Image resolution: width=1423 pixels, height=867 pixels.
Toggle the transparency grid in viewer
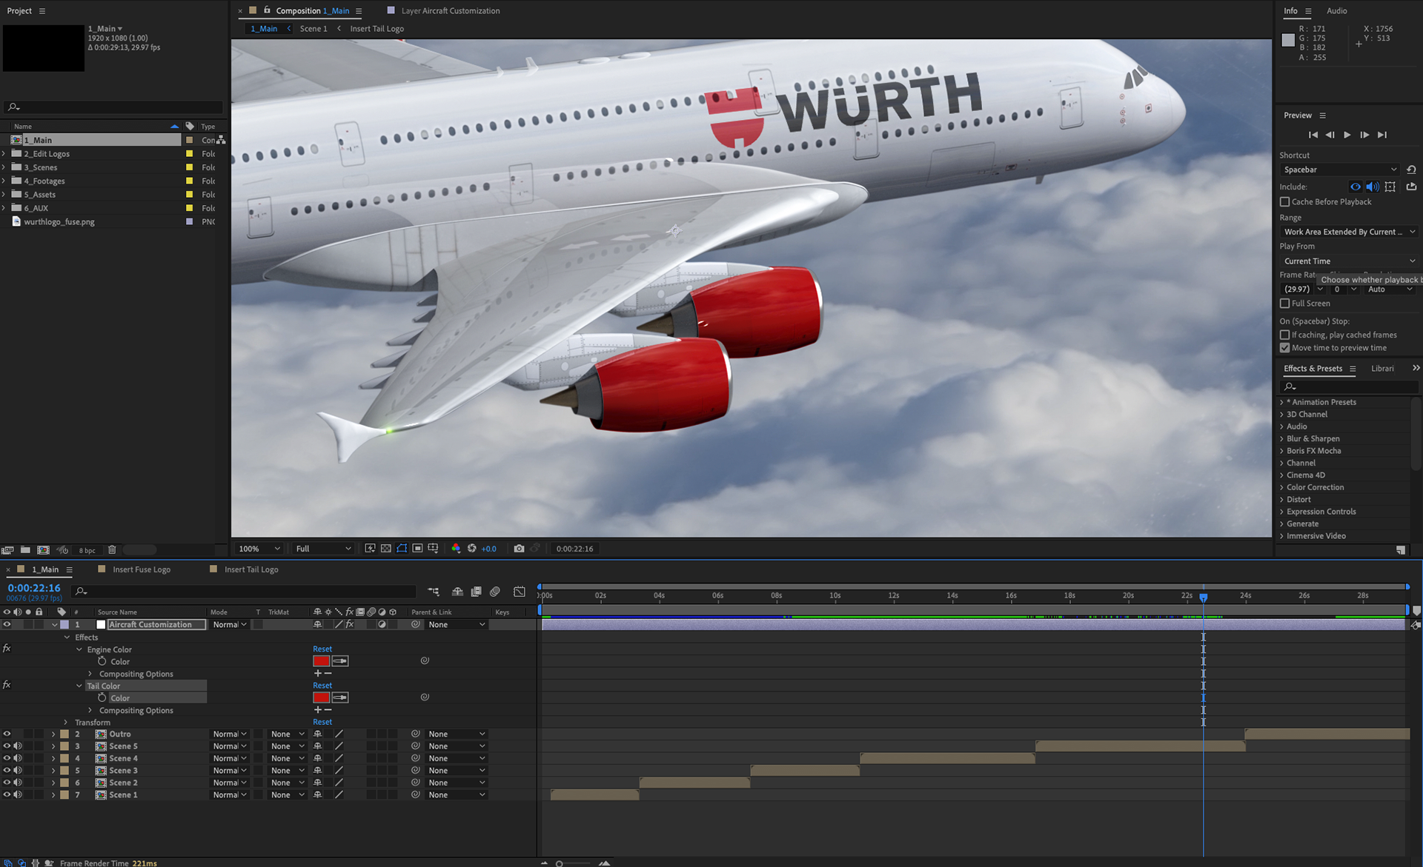pos(385,549)
